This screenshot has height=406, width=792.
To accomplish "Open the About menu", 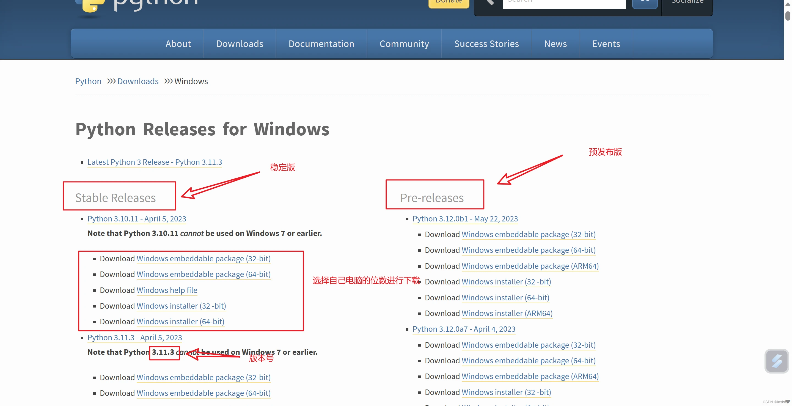I will tap(178, 44).
